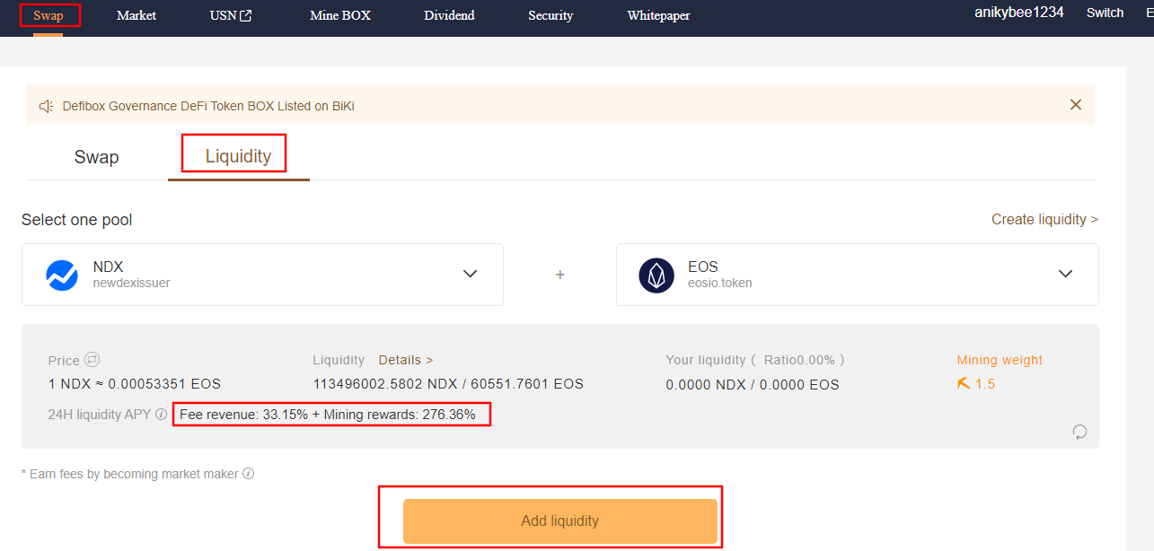The height and width of the screenshot is (551, 1154).
Task: Click the Select one pool heading
Action: (x=77, y=220)
